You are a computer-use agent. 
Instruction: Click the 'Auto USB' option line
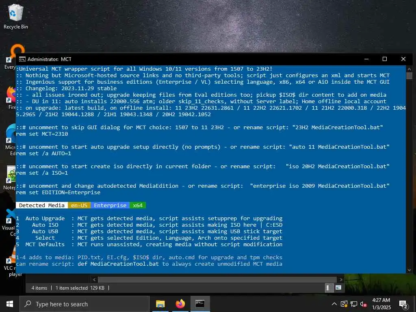[149, 231]
